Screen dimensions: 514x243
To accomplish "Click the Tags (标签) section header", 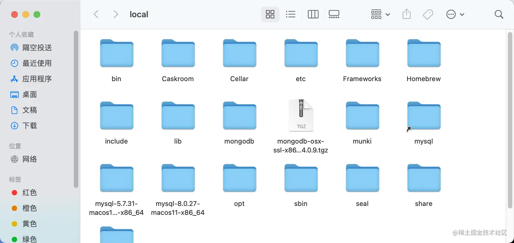I will point(15,179).
